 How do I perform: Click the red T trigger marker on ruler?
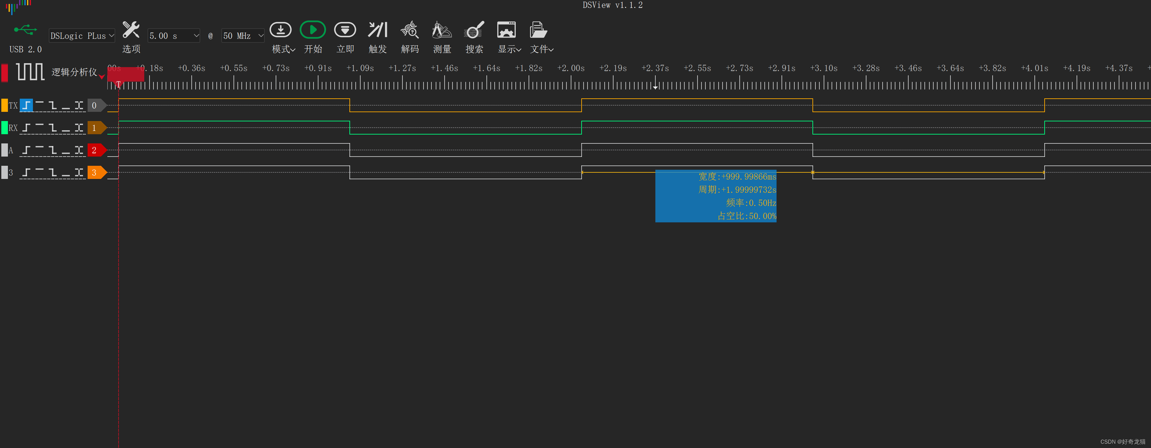click(119, 84)
